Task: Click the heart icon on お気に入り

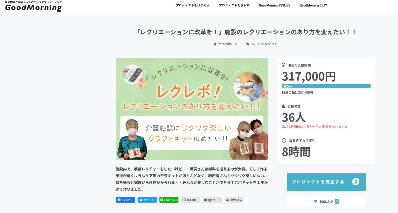Action: 315,201
